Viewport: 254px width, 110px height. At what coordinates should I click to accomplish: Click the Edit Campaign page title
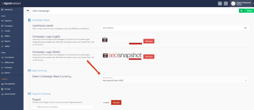pyautogui.click(x=41, y=11)
